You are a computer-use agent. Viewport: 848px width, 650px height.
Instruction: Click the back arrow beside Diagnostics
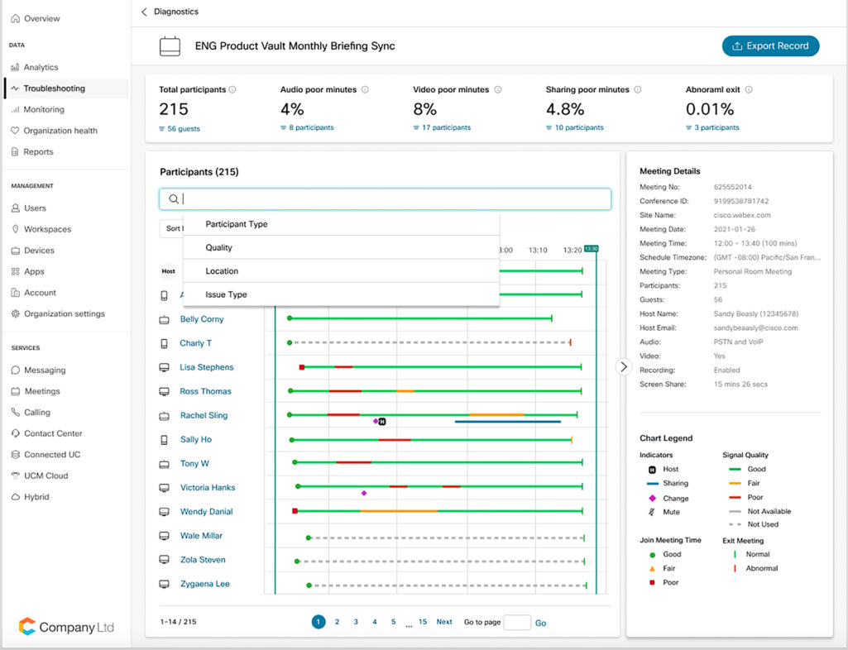[144, 12]
